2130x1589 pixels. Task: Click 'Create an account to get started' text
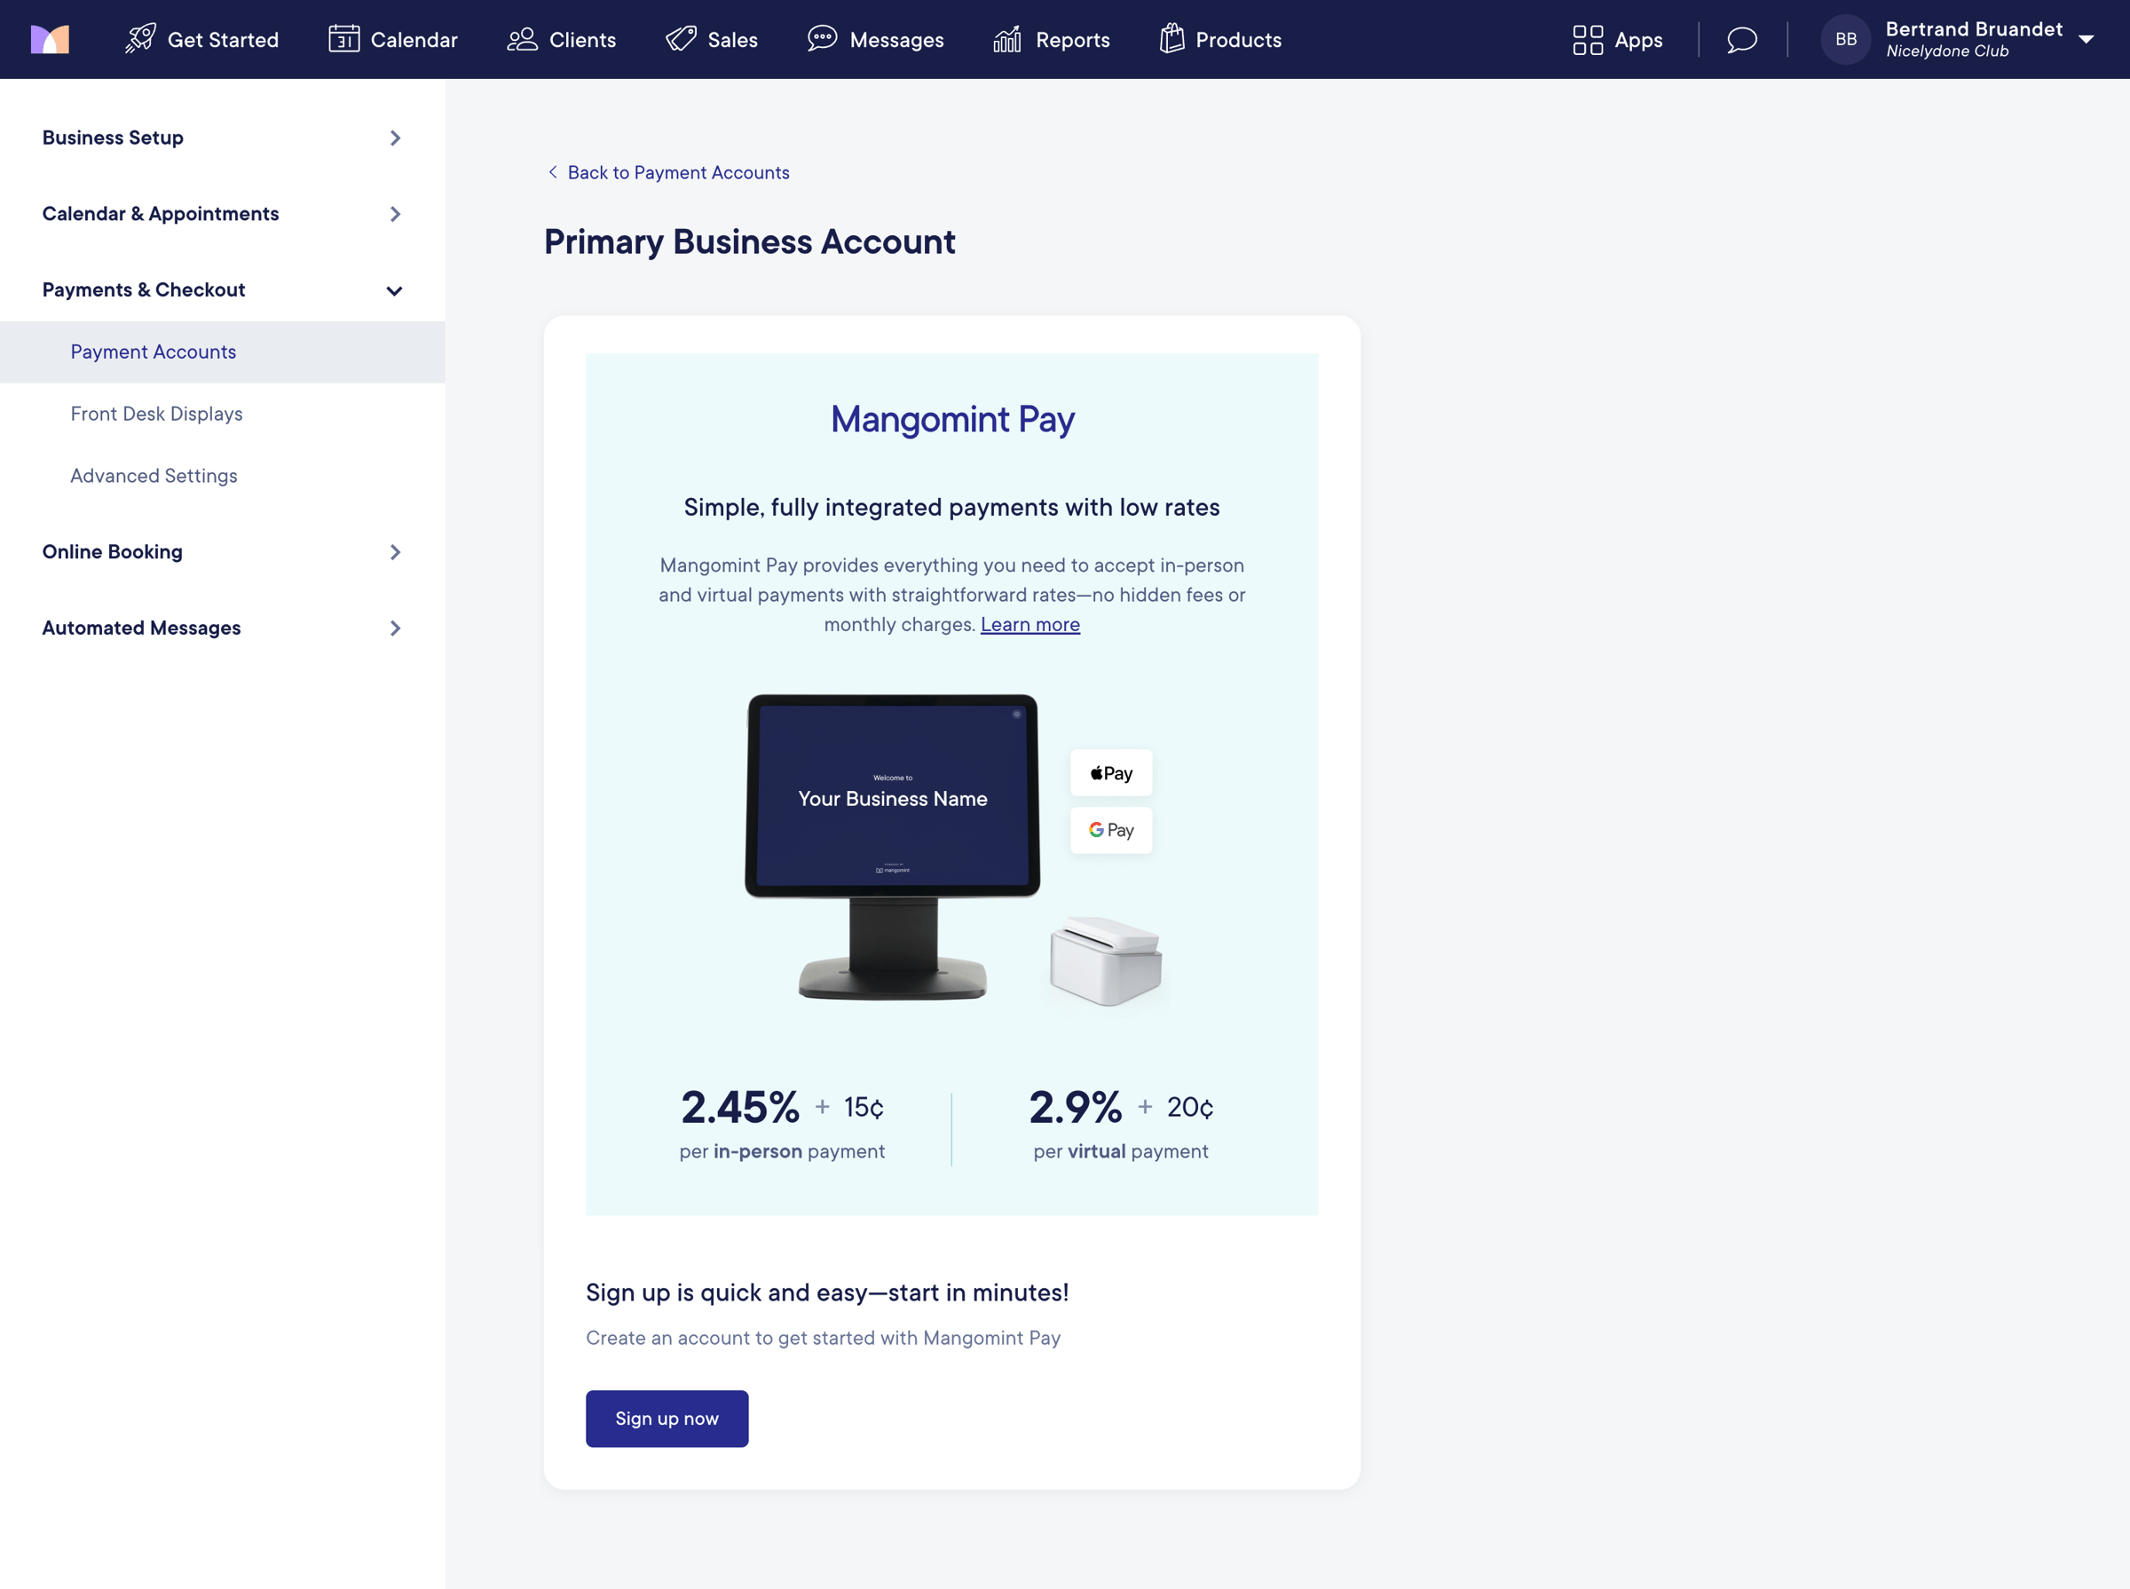[823, 1338]
